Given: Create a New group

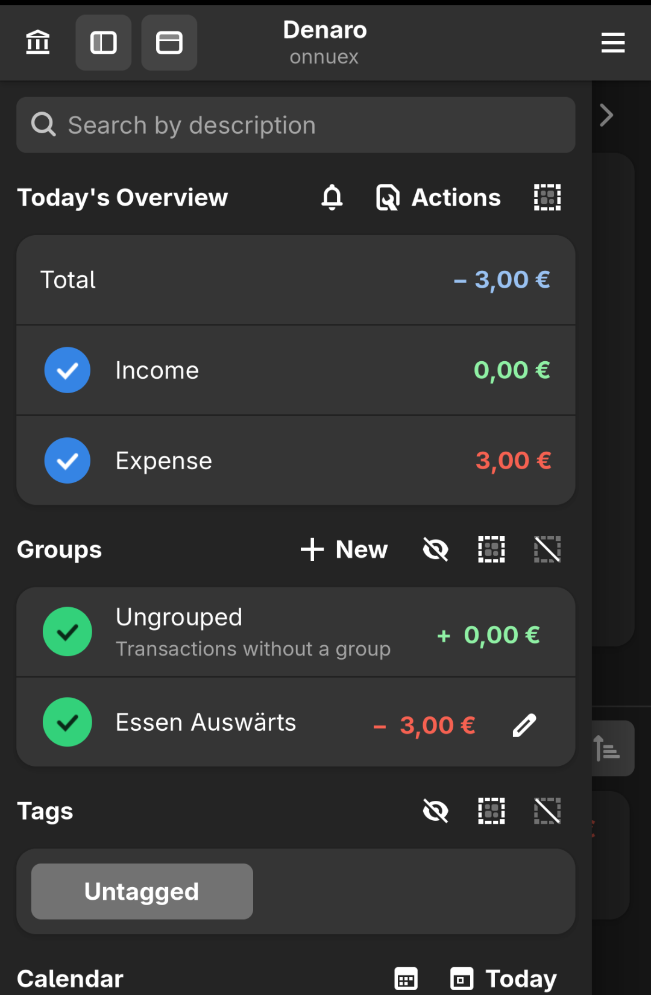Looking at the screenshot, I should [345, 549].
